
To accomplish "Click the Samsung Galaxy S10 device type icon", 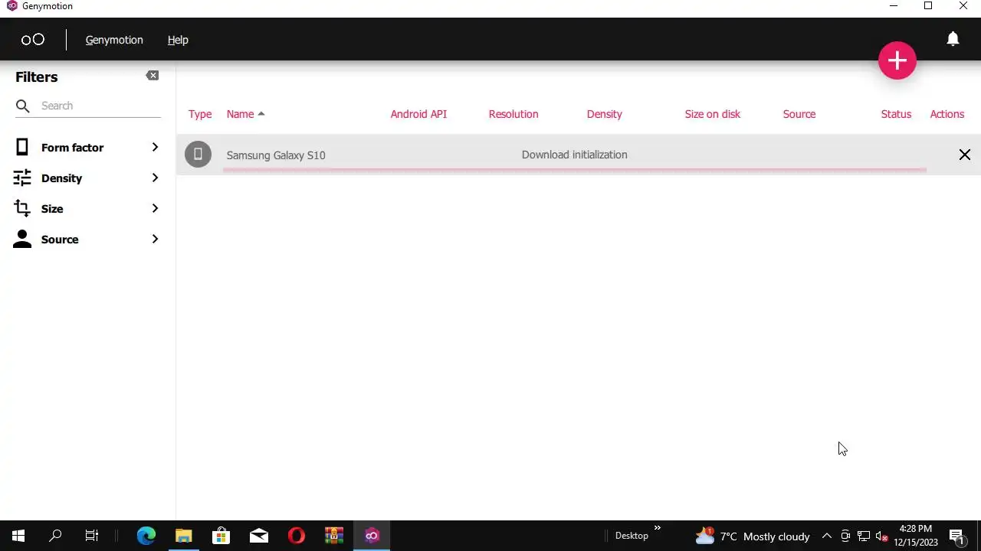I will [x=198, y=155].
